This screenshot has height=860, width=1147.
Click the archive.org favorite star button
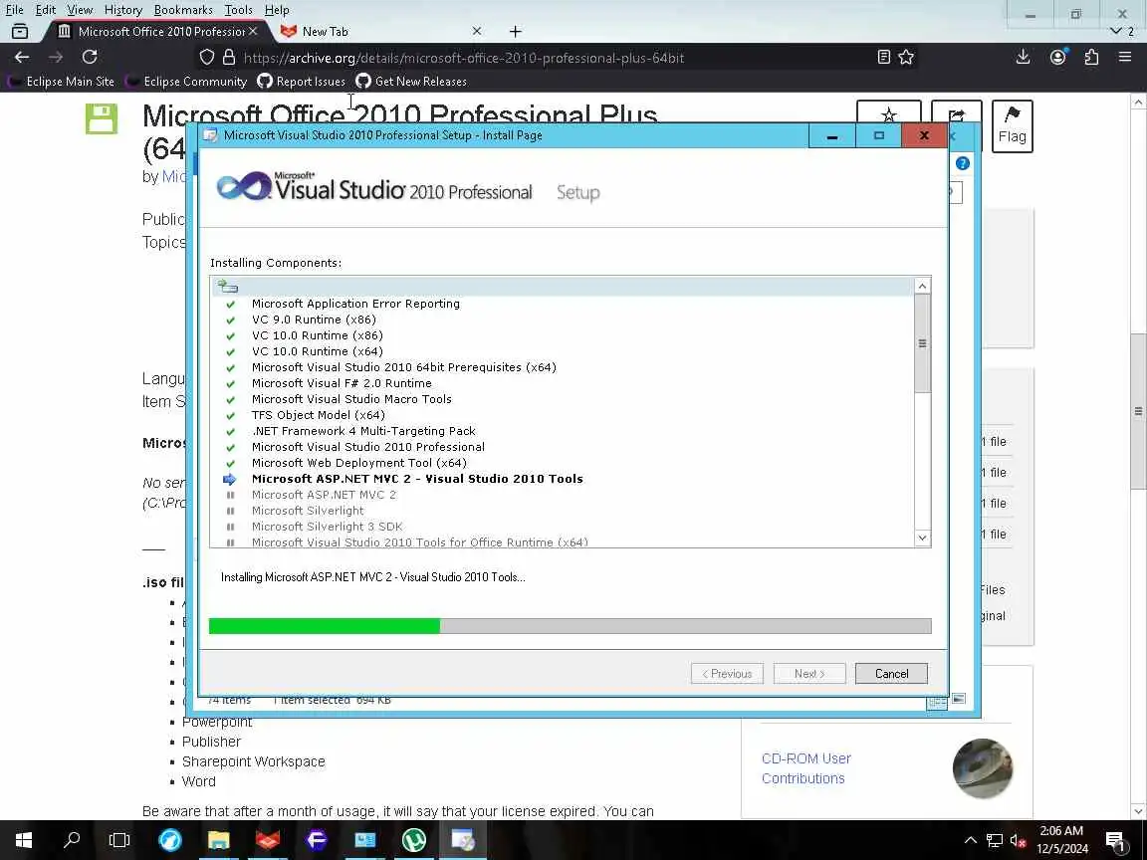point(889,113)
